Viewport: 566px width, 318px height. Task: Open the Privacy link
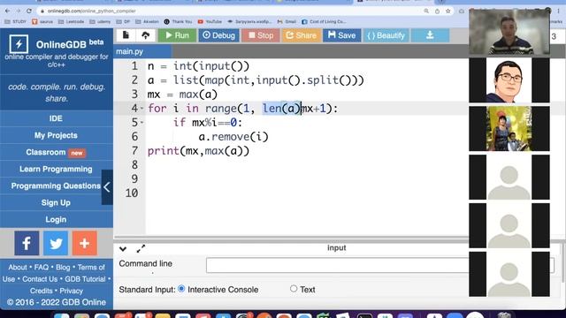coord(71,291)
